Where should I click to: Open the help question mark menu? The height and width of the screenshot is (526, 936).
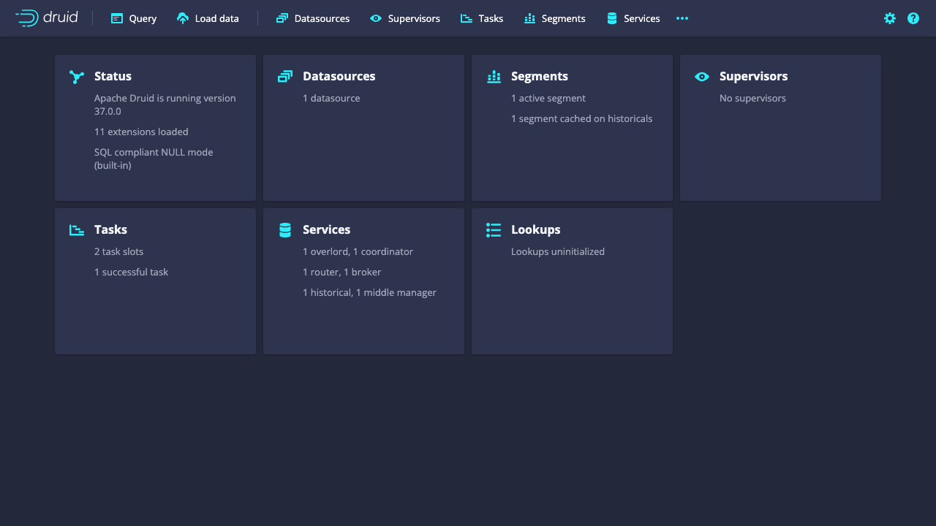click(913, 18)
